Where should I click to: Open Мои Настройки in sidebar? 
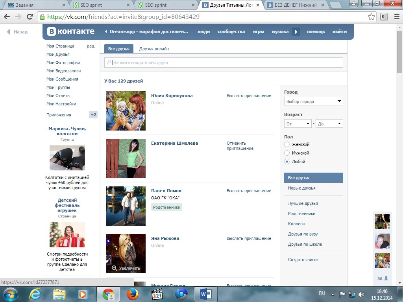(x=61, y=104)
